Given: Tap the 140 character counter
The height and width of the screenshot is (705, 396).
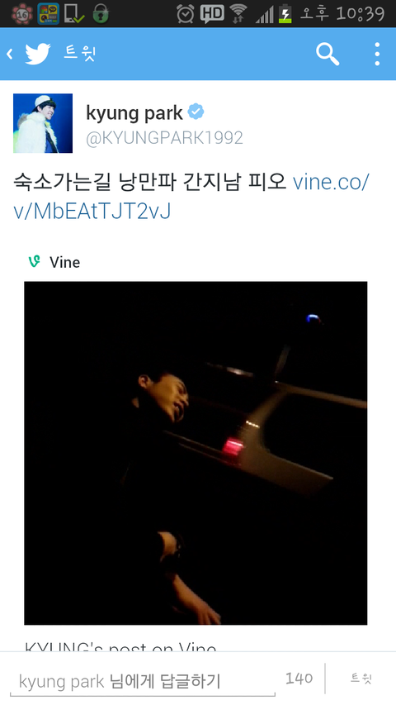Looking at the screenshot, I should coord(299,678).
